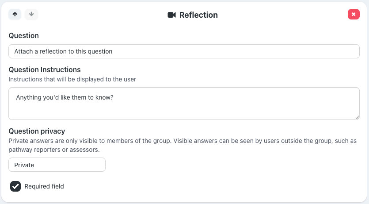Grab the textarea resize handle corner
369x204 pixels.
pos(357,117)
